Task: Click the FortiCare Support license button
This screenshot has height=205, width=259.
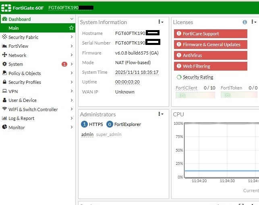Action: pyautogui.click(x=211, y=34)
